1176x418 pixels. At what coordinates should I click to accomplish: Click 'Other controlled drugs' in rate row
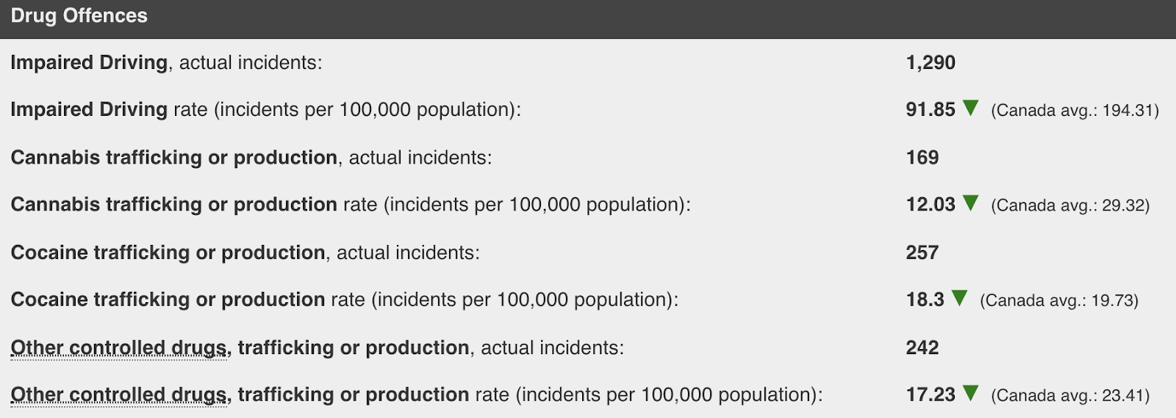(121, 395)
